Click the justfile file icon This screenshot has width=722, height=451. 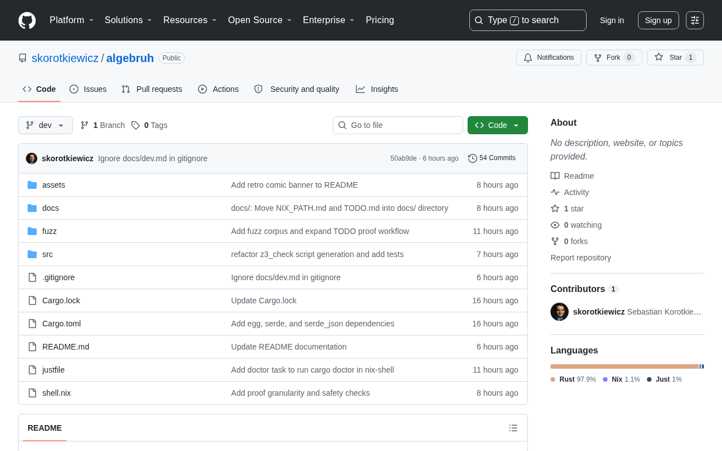(32, 370)
